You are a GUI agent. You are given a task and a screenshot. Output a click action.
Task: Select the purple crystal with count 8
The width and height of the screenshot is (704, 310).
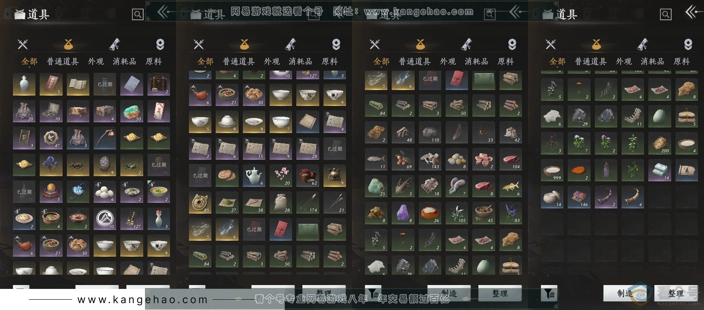[403, 213]
